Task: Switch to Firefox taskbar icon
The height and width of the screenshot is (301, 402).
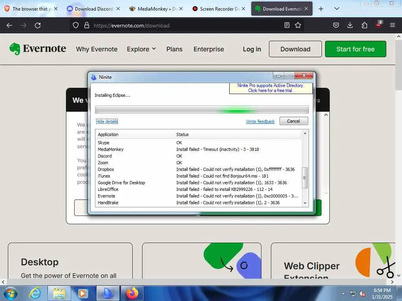Action: [x=132, y=294]
